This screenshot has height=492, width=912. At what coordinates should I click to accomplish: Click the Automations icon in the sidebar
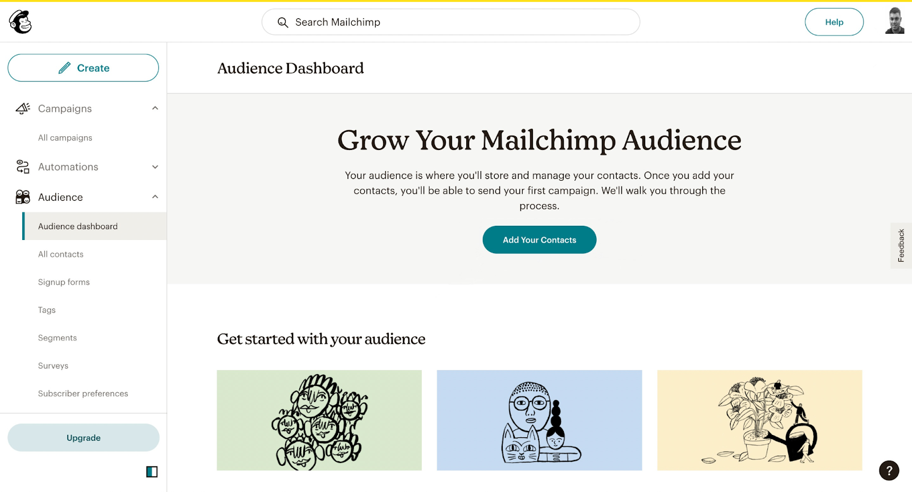[22, 166]
